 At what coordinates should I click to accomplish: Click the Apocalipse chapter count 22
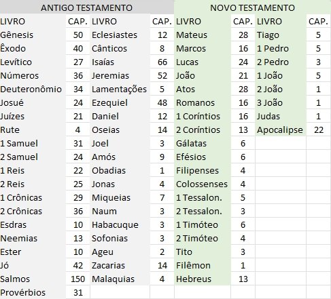(x=318, y=129)
